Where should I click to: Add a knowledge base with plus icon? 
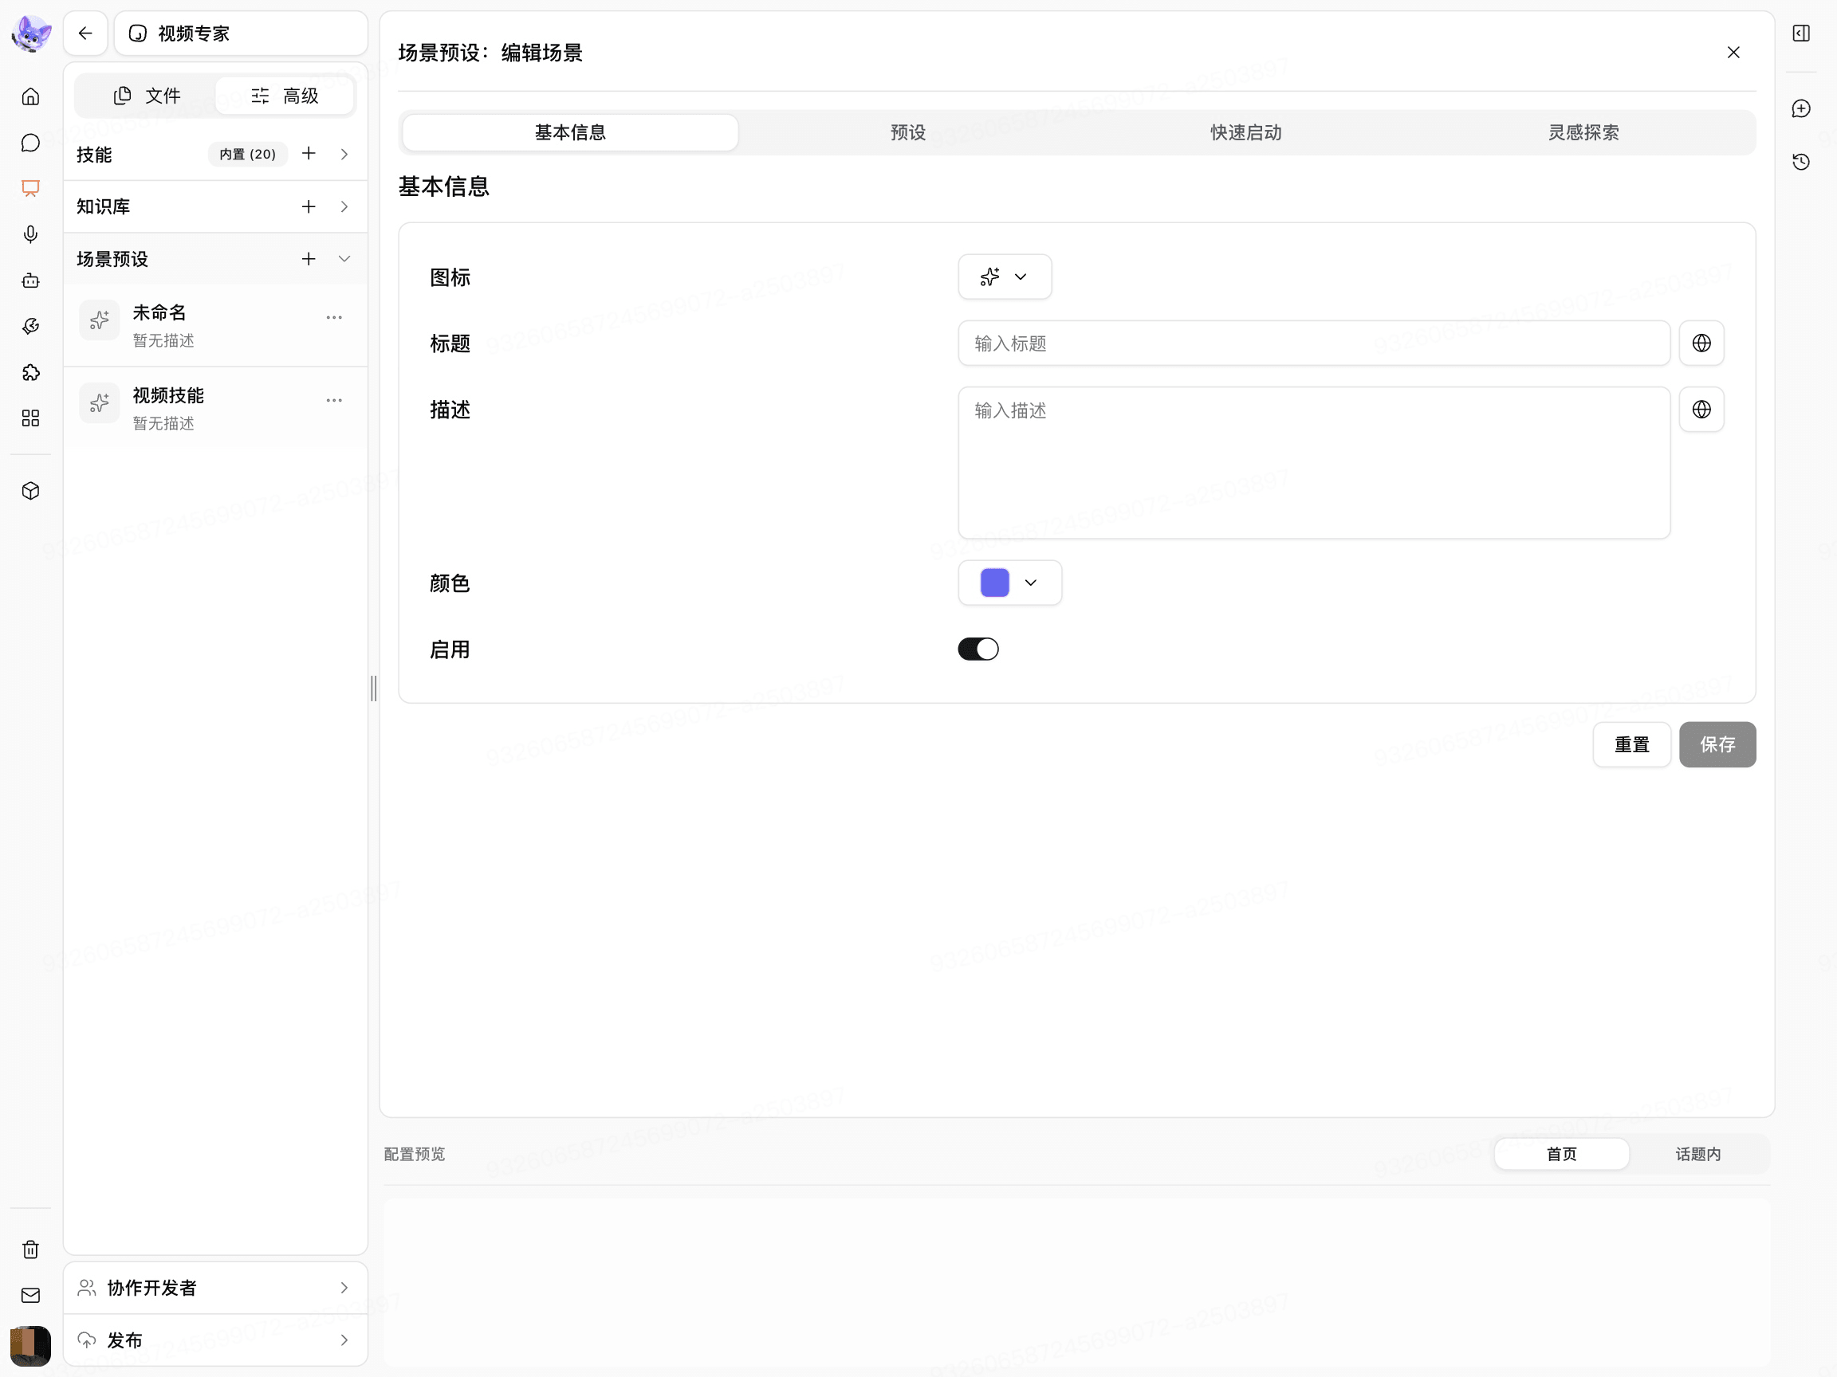click(x=309, y=206)
